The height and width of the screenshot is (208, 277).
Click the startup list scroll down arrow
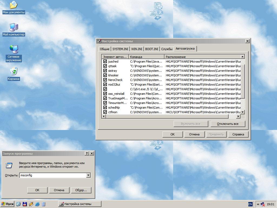pyautogui.click(x=243, y=112)
